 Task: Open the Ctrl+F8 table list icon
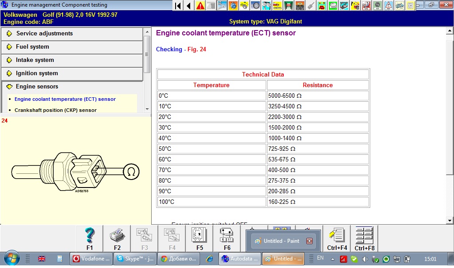click(364, 236)
